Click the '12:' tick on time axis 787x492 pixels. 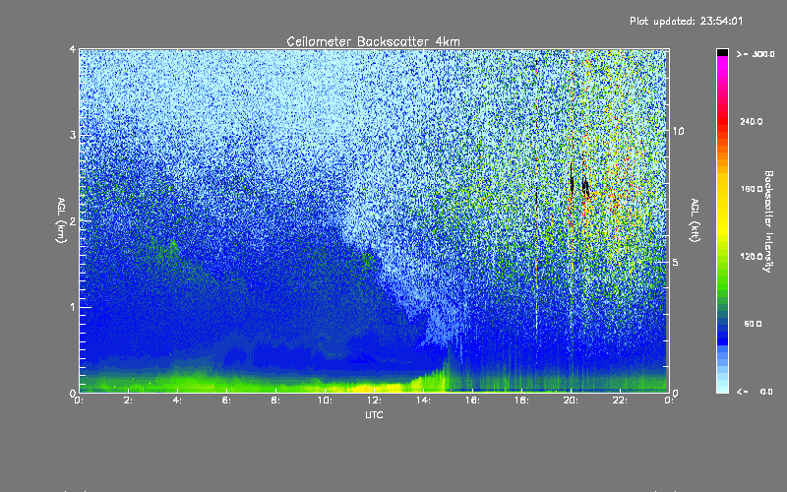pos(374,400)
